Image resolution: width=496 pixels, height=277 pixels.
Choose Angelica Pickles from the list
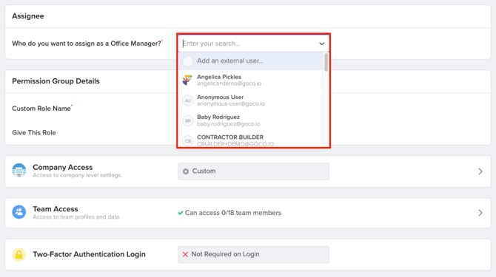click(x=251, y=80)
